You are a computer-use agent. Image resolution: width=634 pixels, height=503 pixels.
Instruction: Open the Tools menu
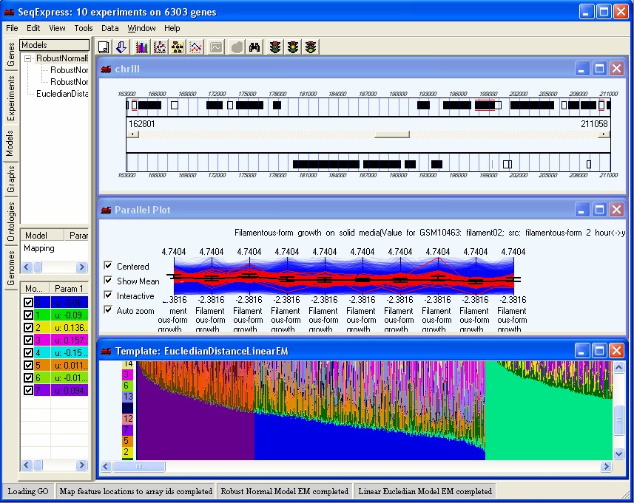point(84,28)
